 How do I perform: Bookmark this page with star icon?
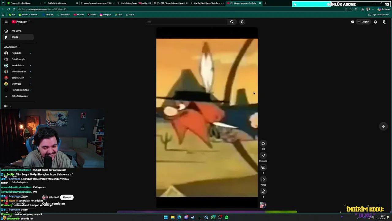[351, 9]
